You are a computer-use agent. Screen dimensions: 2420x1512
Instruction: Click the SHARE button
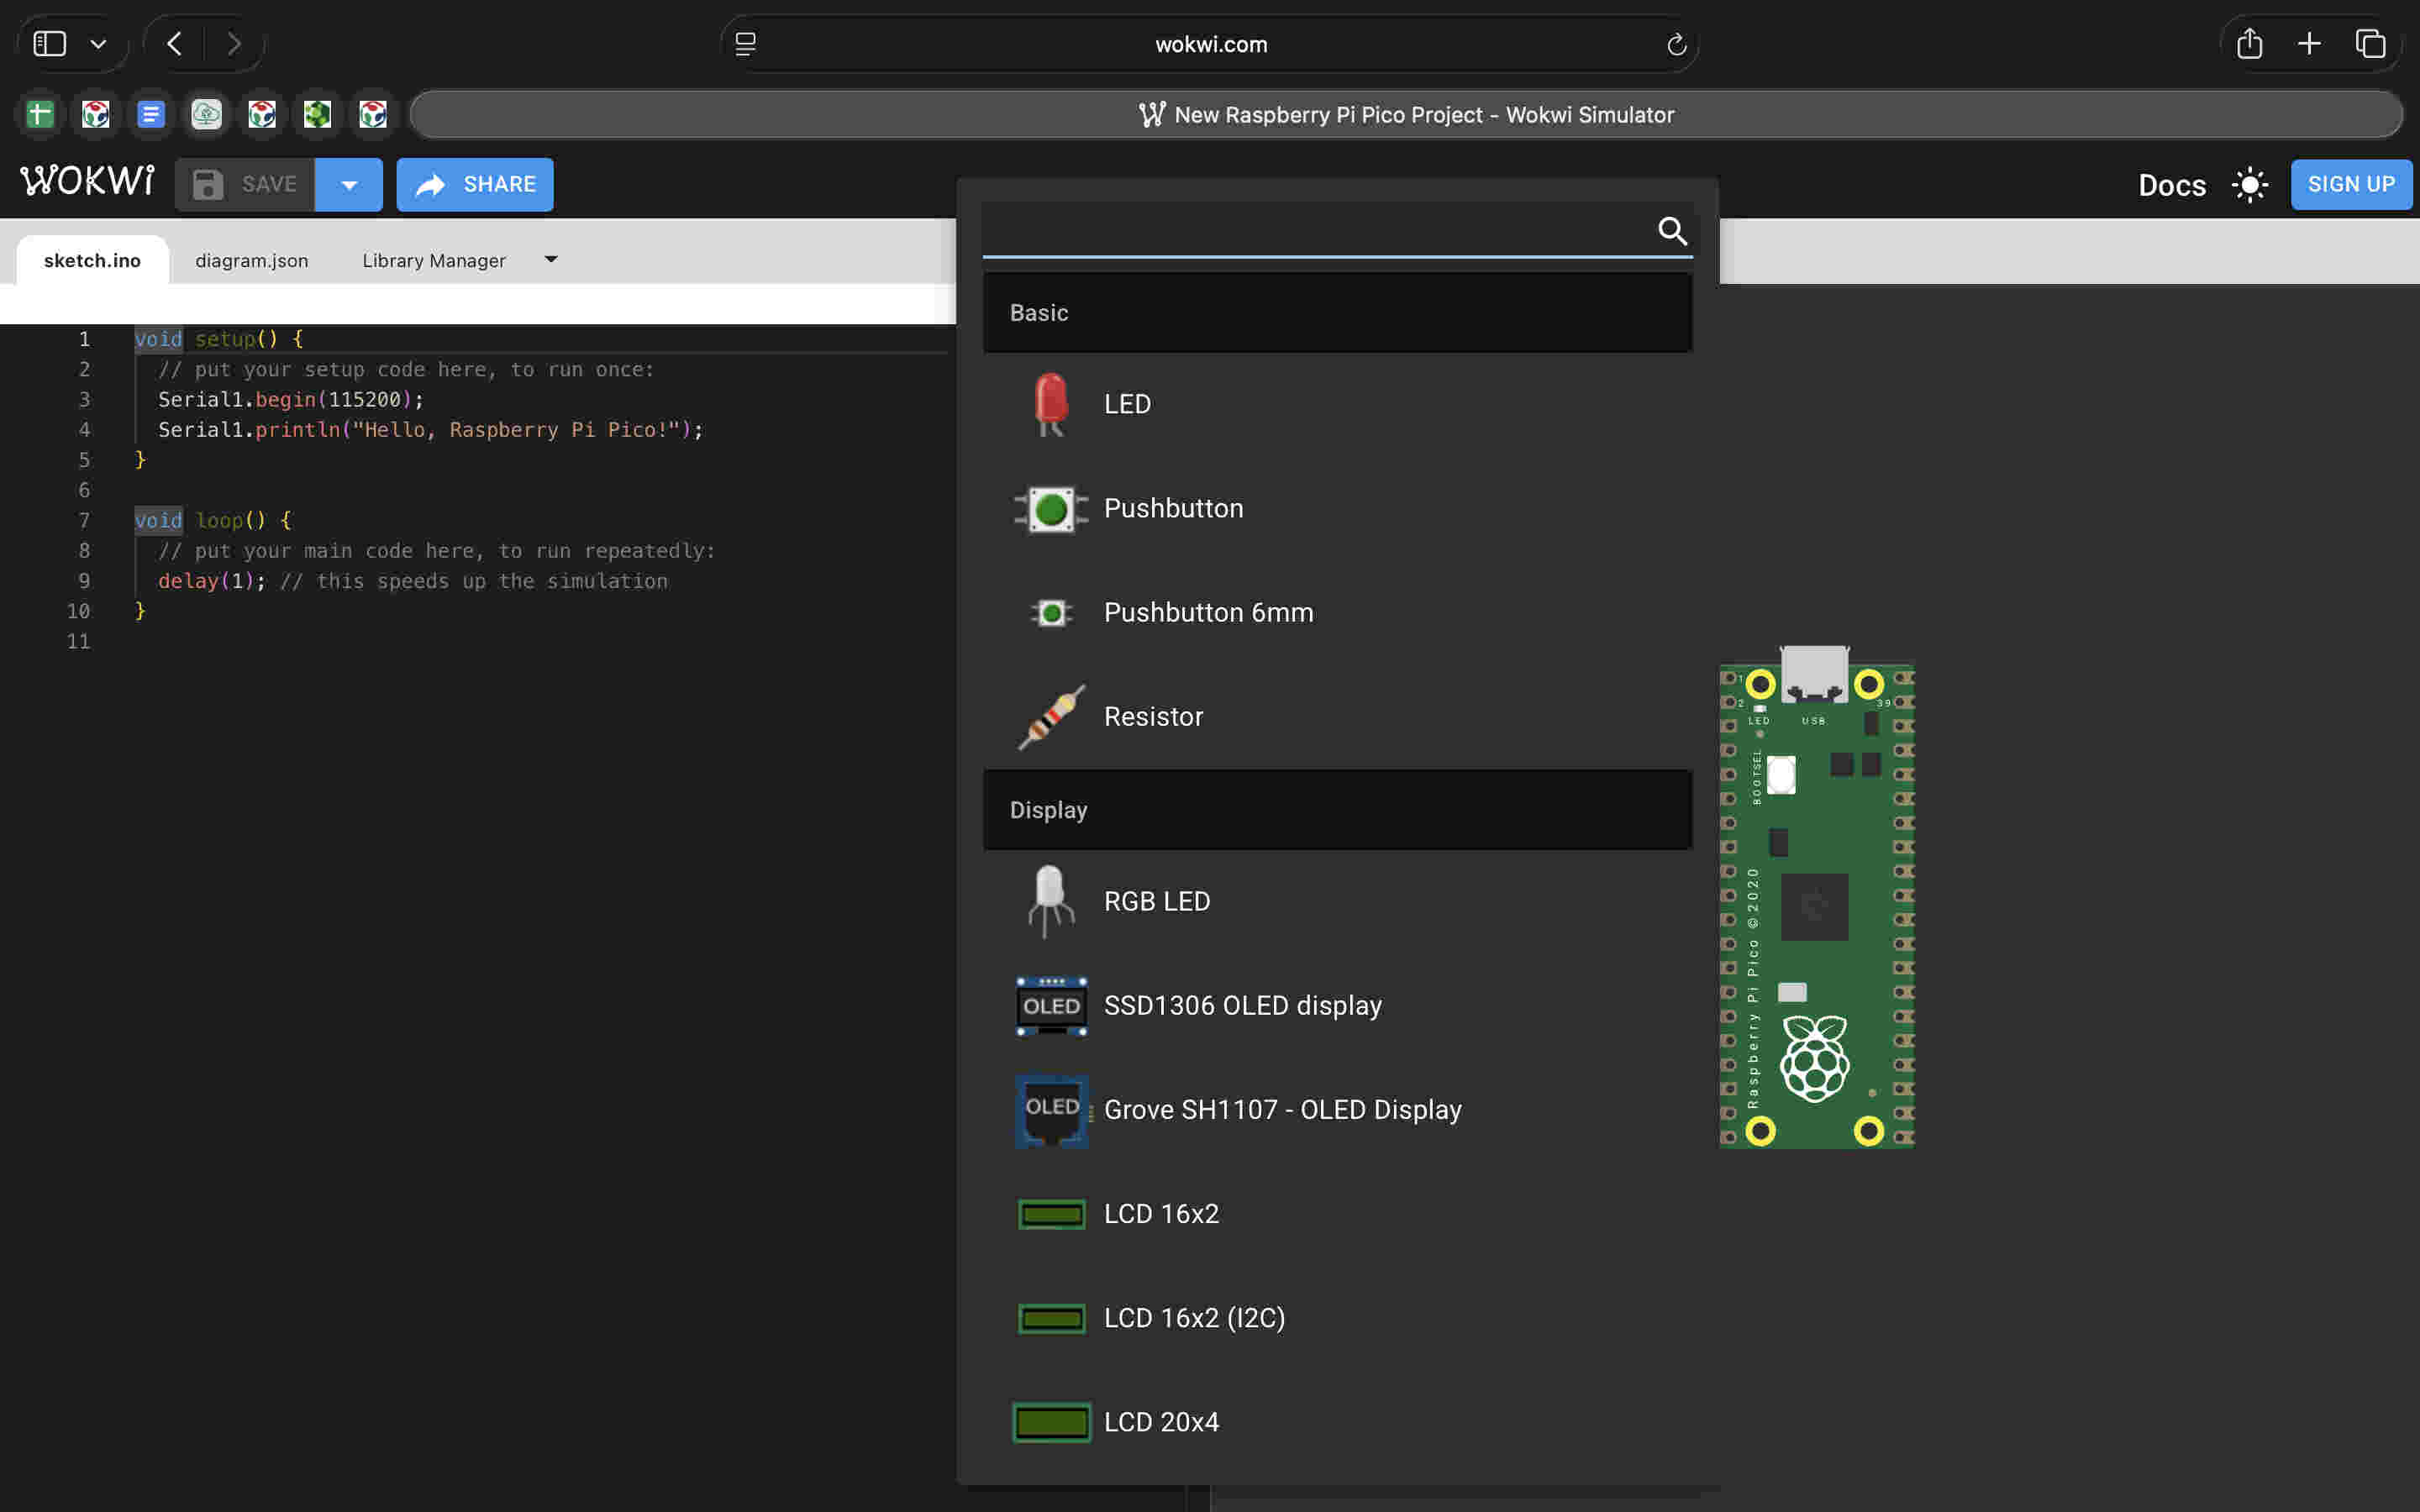click(475, 185)
